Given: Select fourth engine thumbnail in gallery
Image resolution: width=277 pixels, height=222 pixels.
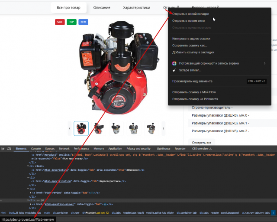Looking at the screenshot, I should point(134,128).
